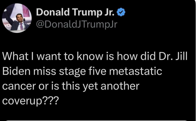
Task: Click the raised arm in the avatar
Action: click(9, 16)
